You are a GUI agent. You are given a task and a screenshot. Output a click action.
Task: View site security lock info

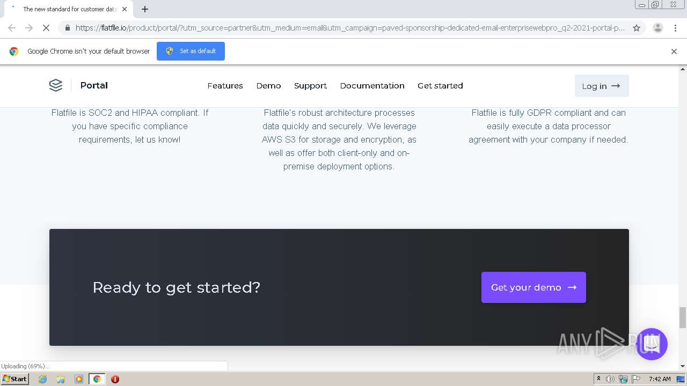coord(67,28)
